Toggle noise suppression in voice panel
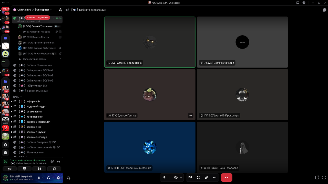Viewport: 328px width, 184px height. point(52,162)
